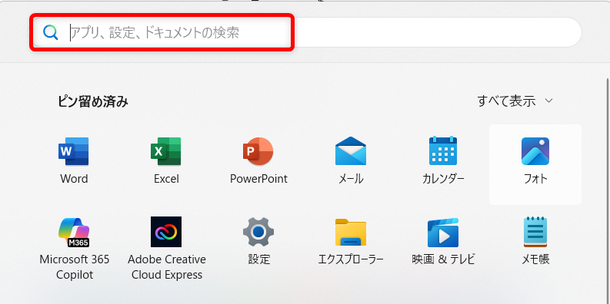Screen dimensions: 610x304
Task: Launch the カレンダー app
Action: 443,160
